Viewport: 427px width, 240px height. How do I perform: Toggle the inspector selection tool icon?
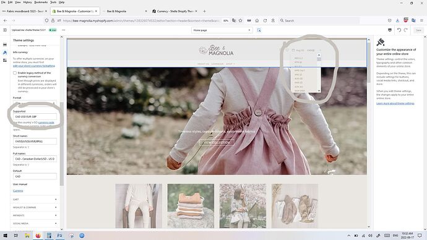click(x=259, y=30)
